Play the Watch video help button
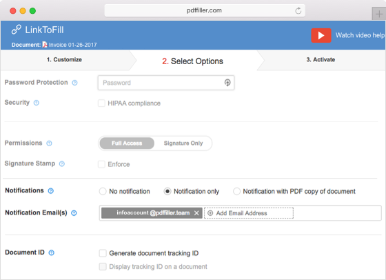Screen dimensions: 386x280 coord(321,35)
